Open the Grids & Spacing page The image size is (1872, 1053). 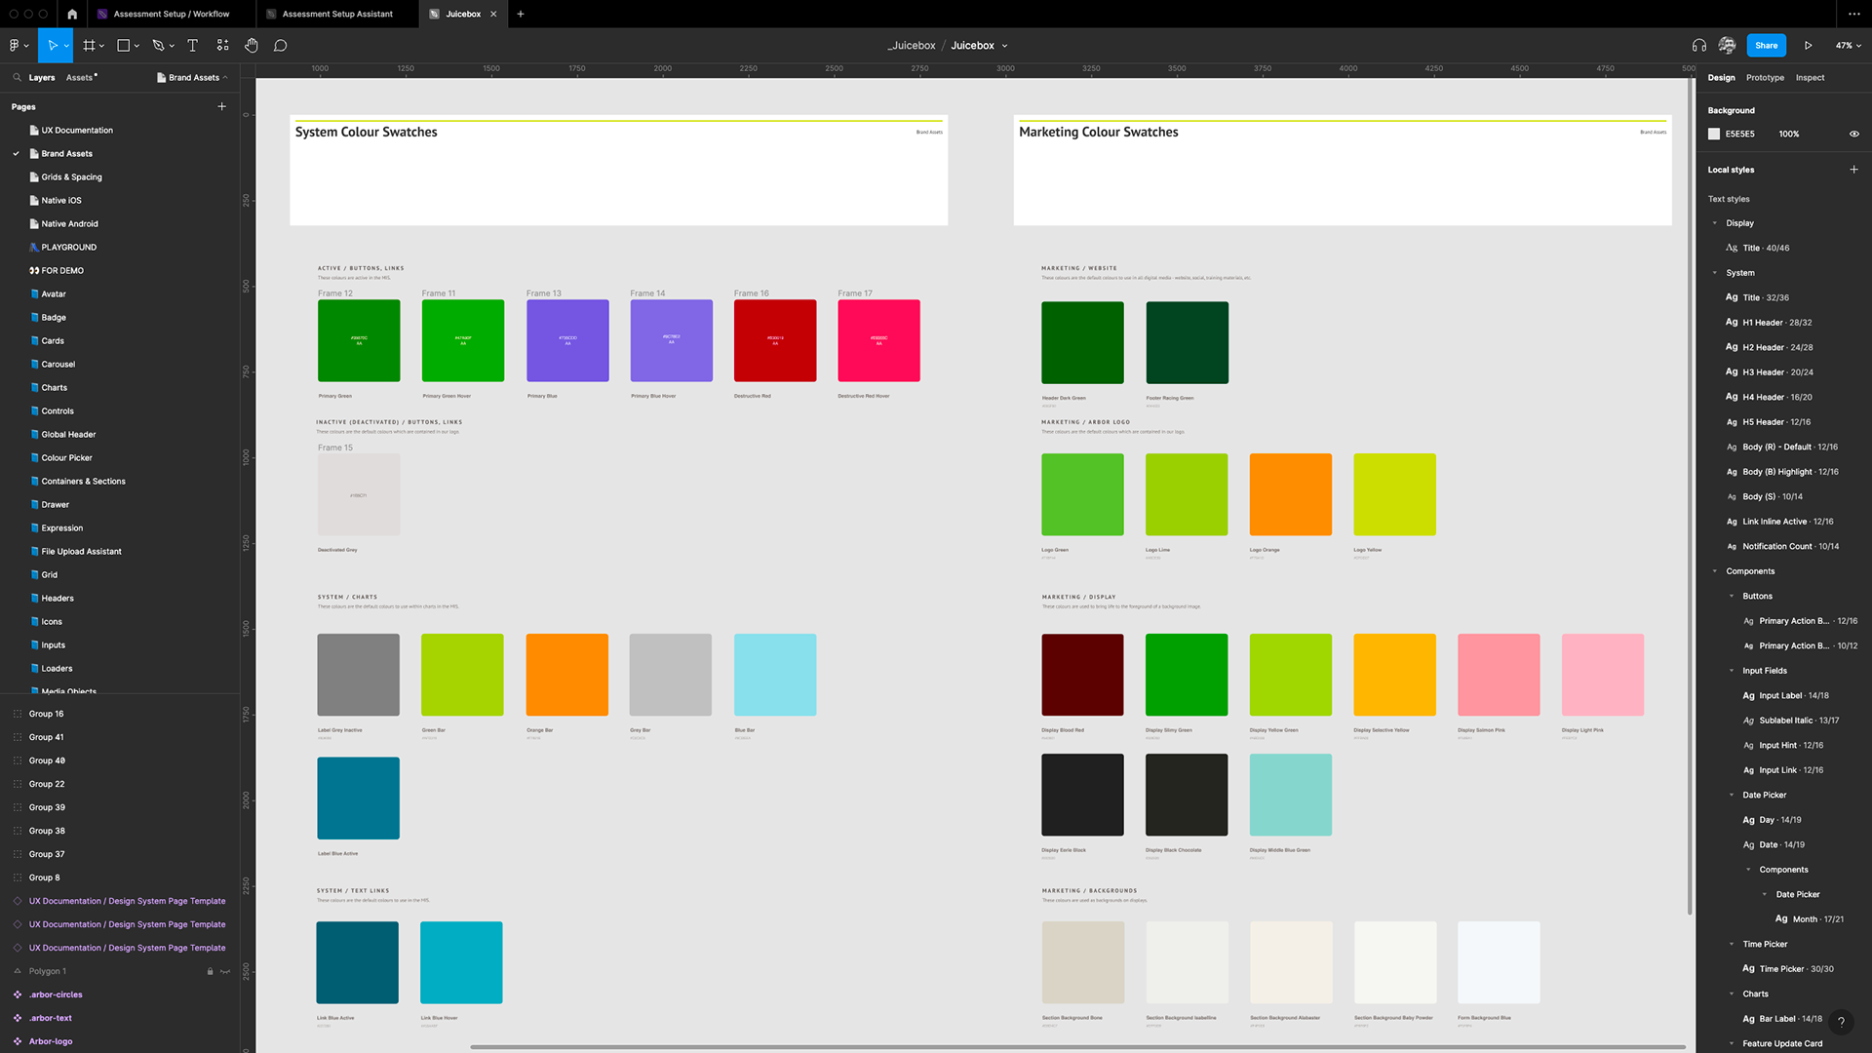[x=71, y=176]
